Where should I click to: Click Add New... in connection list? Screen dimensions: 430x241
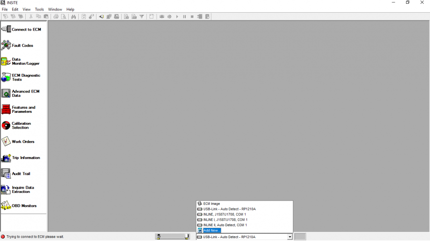pos(212,231)
